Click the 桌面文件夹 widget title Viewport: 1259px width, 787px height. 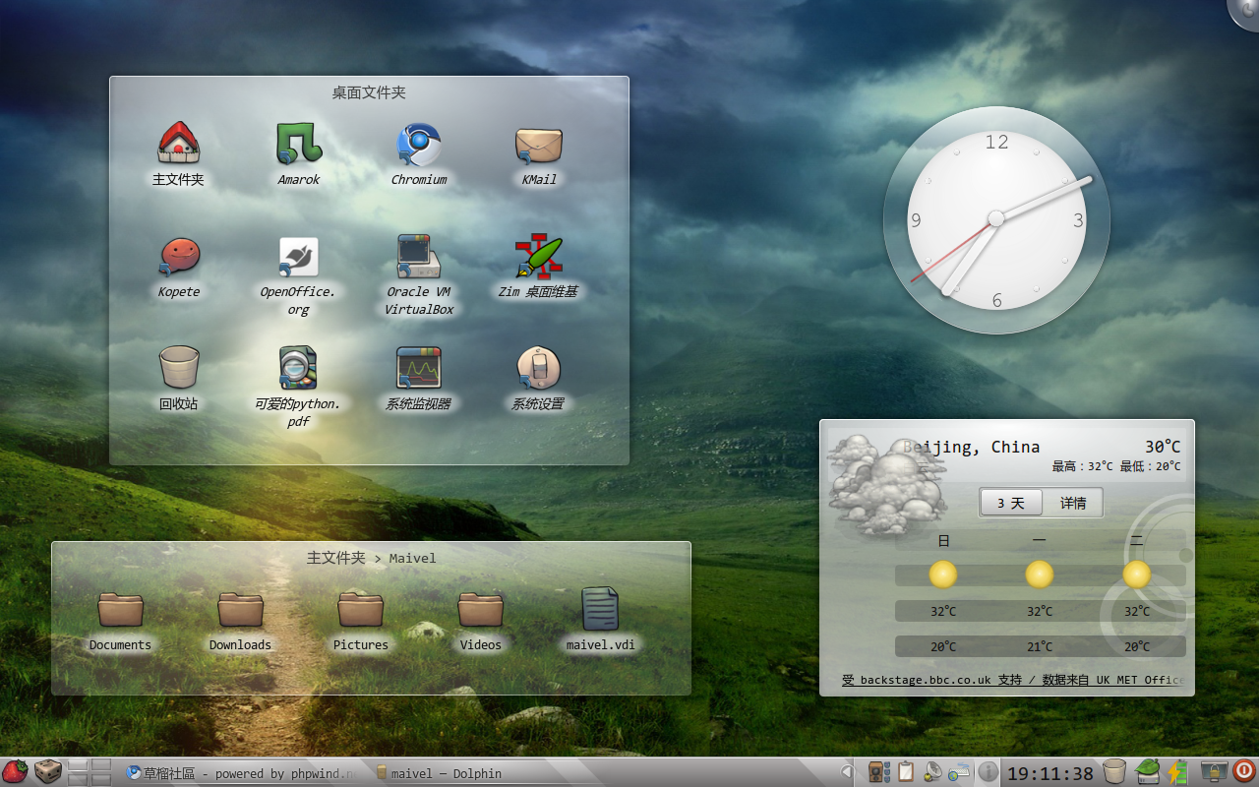tap(369, 92)
